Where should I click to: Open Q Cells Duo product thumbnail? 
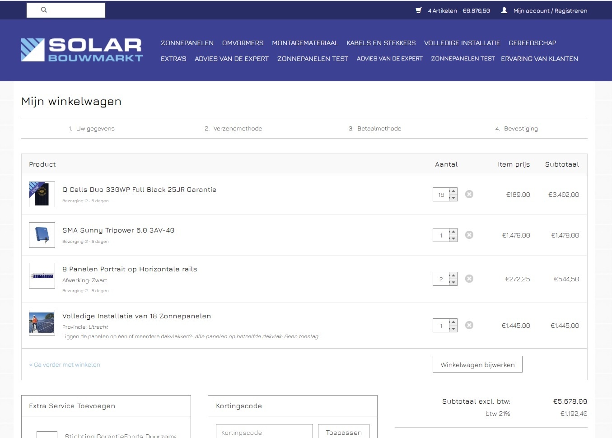pos(42,194)
